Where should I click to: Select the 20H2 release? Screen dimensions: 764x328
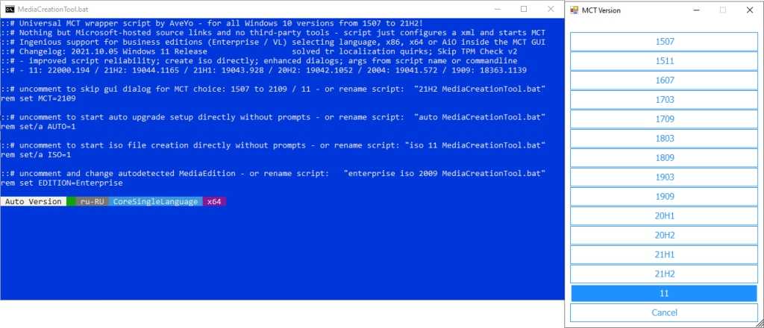tap(665, 235)
